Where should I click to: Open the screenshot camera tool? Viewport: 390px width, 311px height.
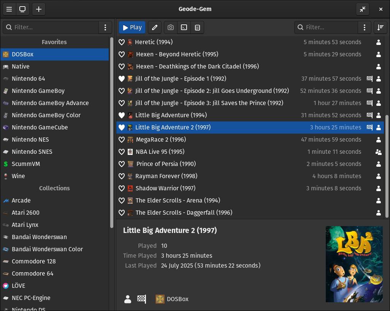coord(171,27)
